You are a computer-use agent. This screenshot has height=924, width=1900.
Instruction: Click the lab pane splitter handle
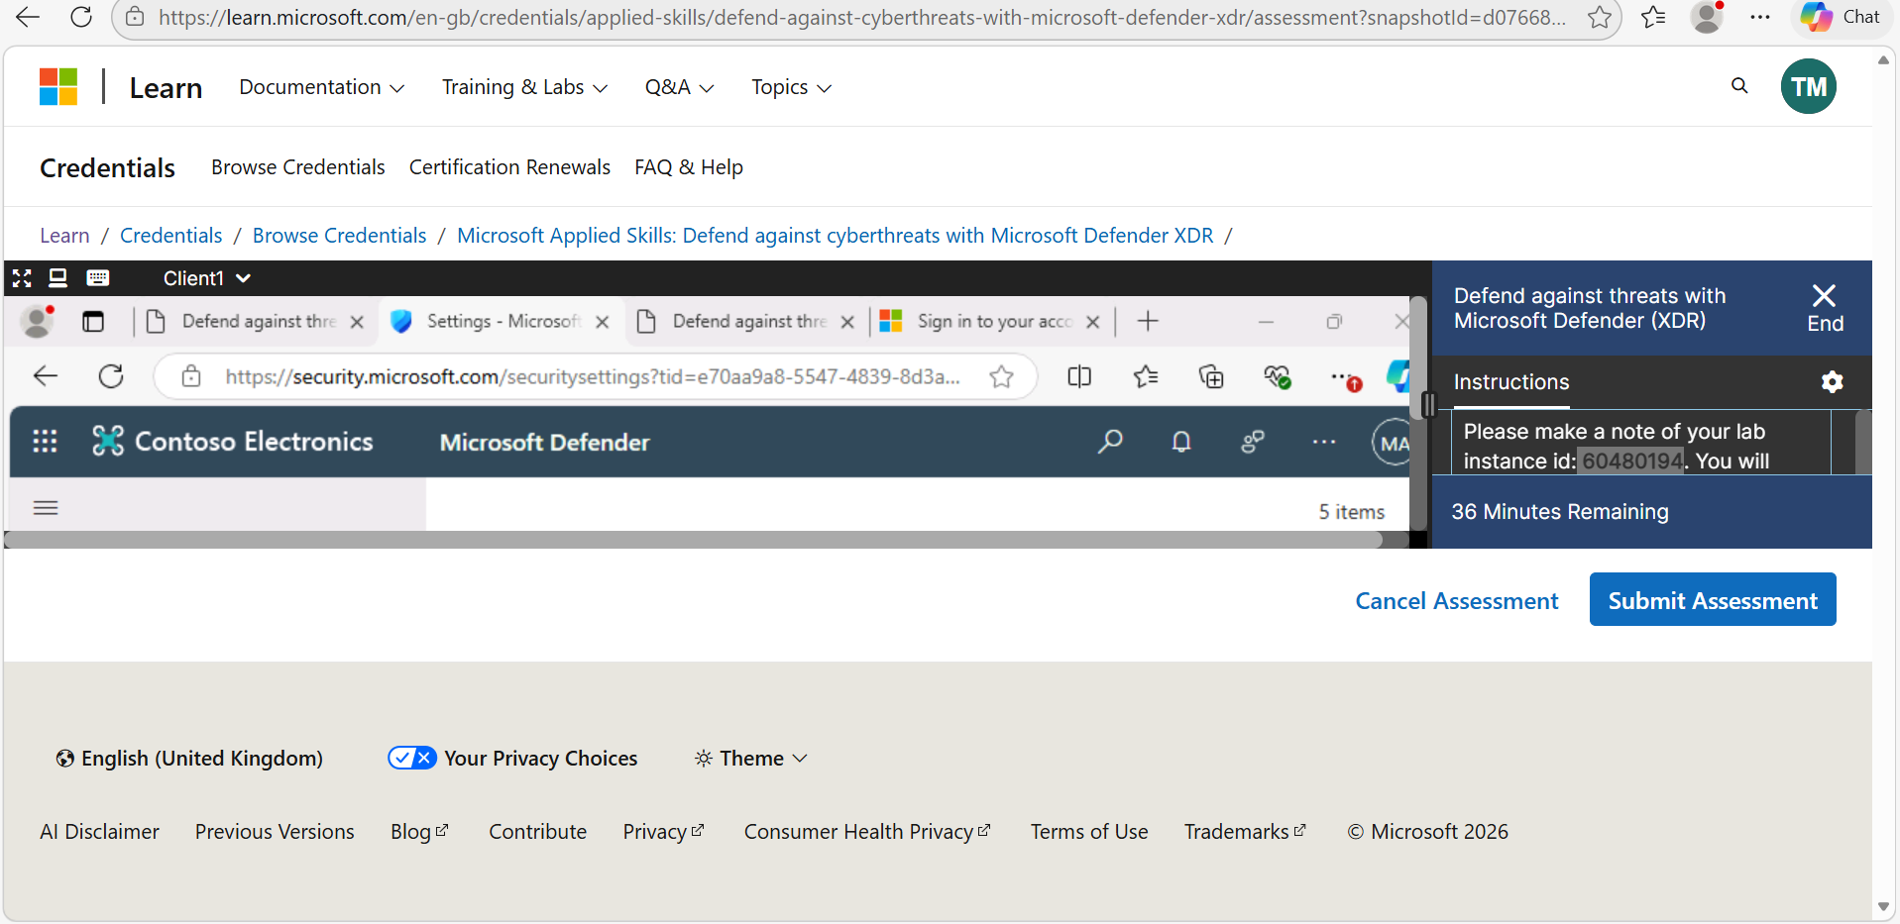(x=1429, y=404)
